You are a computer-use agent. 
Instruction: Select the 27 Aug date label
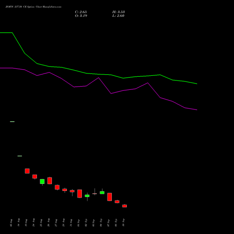point(56,223)
